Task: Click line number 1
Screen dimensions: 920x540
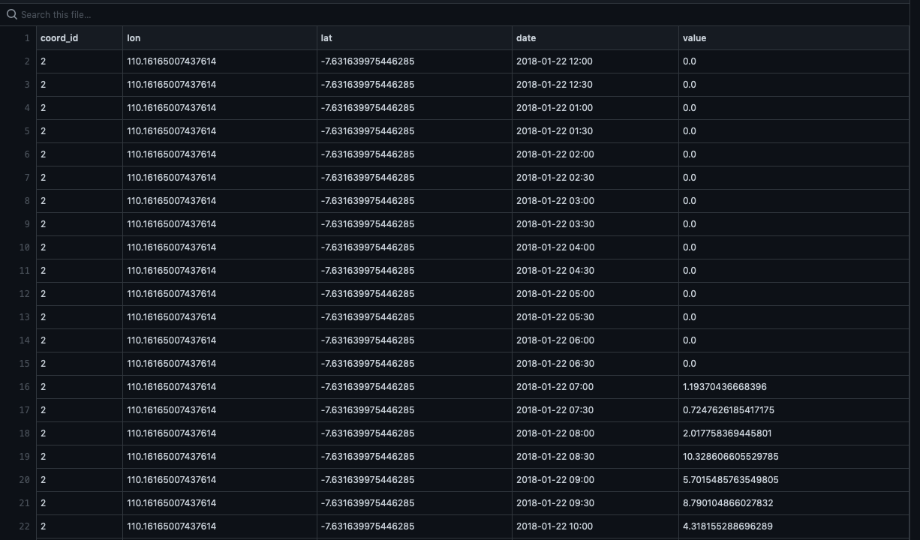Action: pyautogui.click(x=26, y=38)
